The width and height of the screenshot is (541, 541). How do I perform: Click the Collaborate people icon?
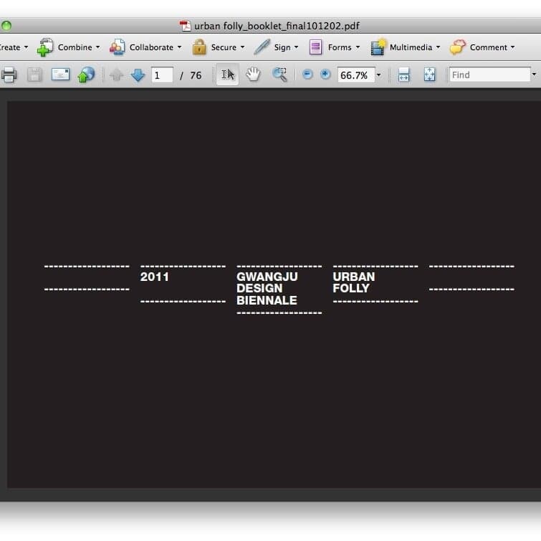tap(118, 47)
